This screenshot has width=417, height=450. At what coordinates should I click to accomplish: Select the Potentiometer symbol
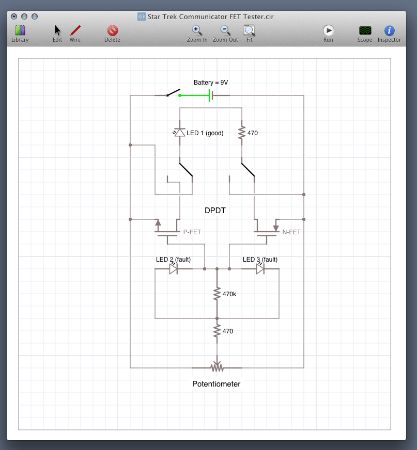click(217, 366)
